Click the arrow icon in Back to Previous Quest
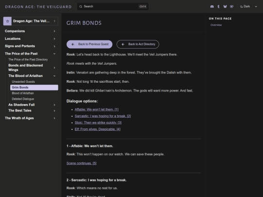 pos(73,44)
